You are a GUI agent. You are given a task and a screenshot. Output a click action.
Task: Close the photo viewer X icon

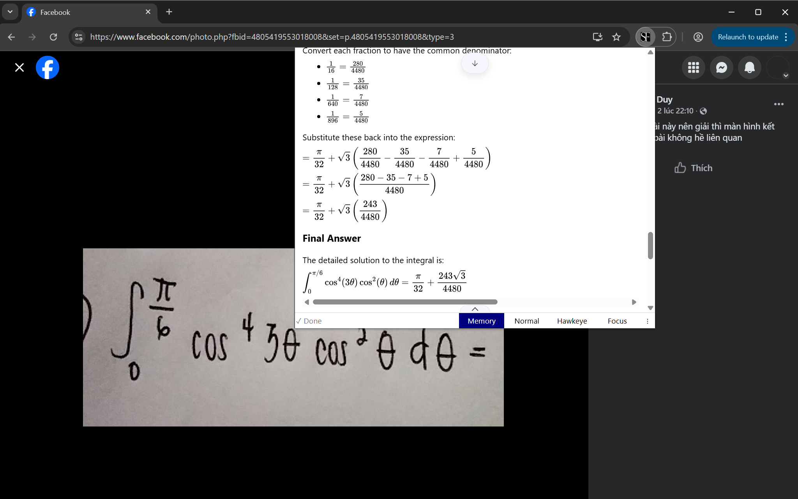click(19, 68)
